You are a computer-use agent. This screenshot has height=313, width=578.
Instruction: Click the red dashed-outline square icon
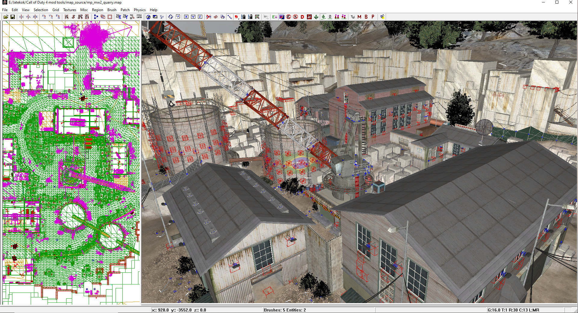coord(110,17)
